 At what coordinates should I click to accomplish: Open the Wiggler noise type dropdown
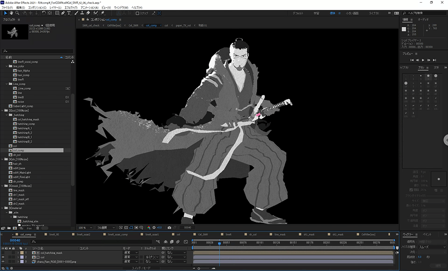click(432, 247)
